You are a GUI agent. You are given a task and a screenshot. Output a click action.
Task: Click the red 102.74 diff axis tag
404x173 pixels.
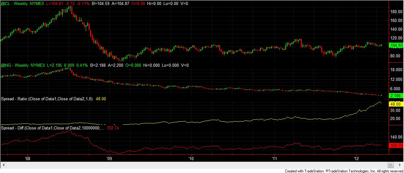(x=396, y=145)
